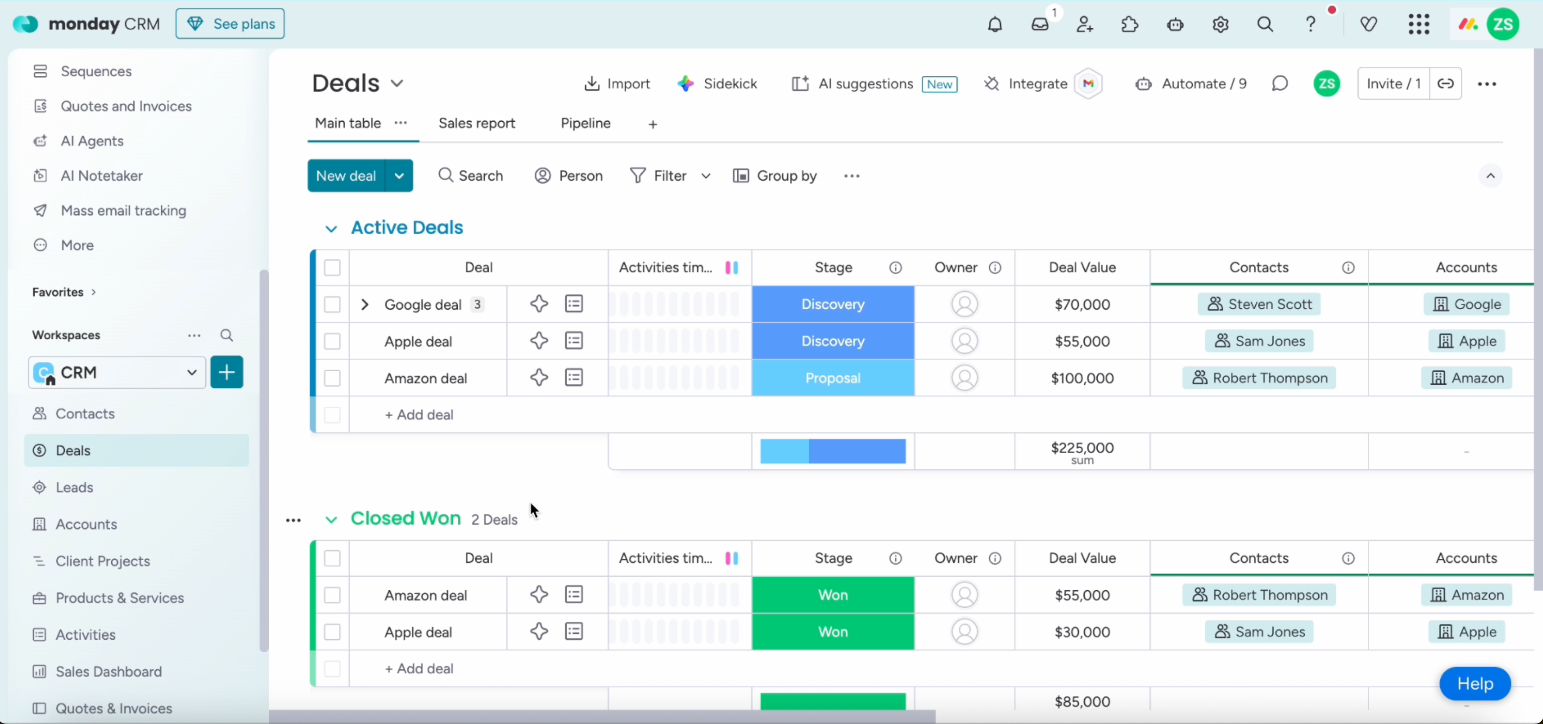Open AI sparkle icon for Google deal
The width and height of the screenshot is (1543, 724).
click(x=539, y=304)
